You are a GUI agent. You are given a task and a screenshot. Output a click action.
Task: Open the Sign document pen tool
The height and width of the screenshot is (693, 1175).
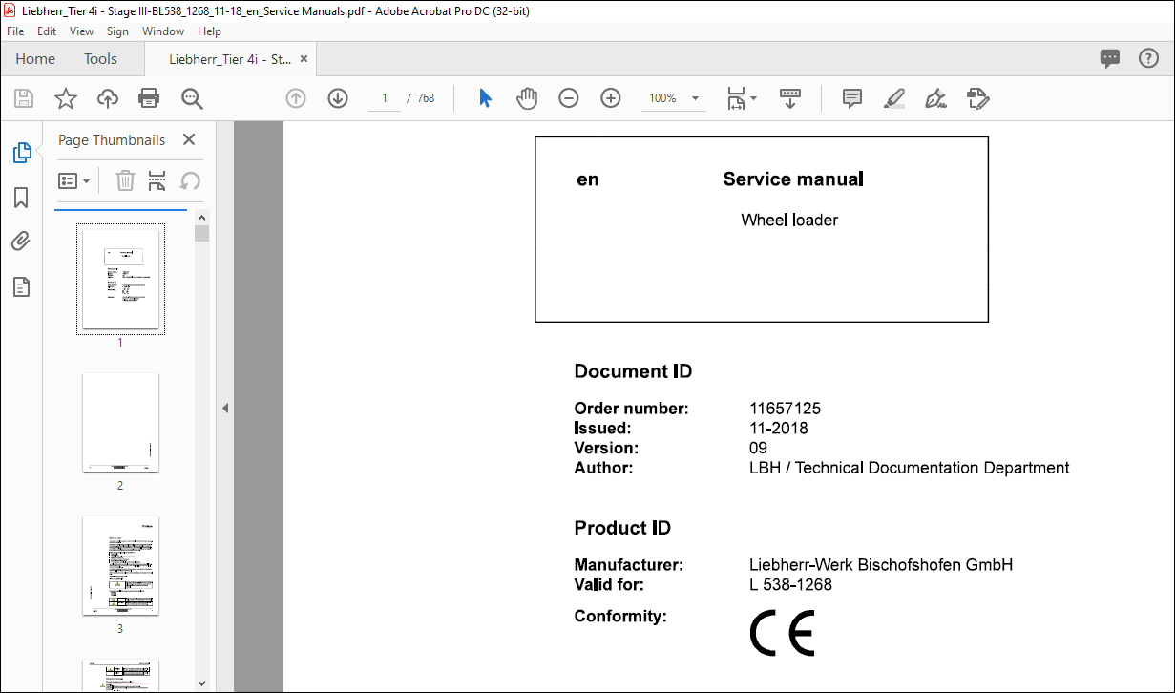[x=936, y=98]
